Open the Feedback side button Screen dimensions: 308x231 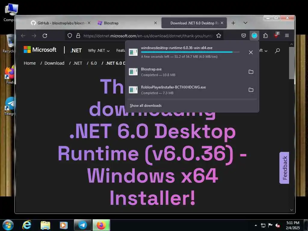(x=284, y=168)
